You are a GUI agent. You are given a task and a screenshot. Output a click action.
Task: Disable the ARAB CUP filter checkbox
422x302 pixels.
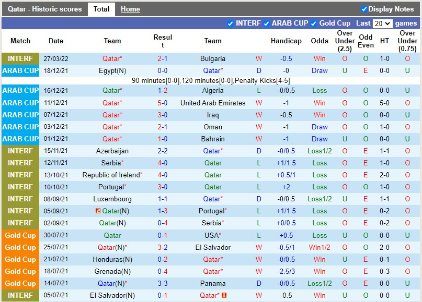267,23
